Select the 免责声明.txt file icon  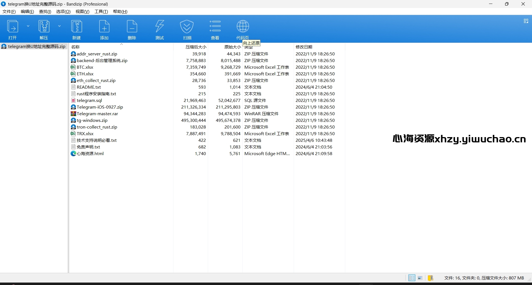click(x=73, y=147)
